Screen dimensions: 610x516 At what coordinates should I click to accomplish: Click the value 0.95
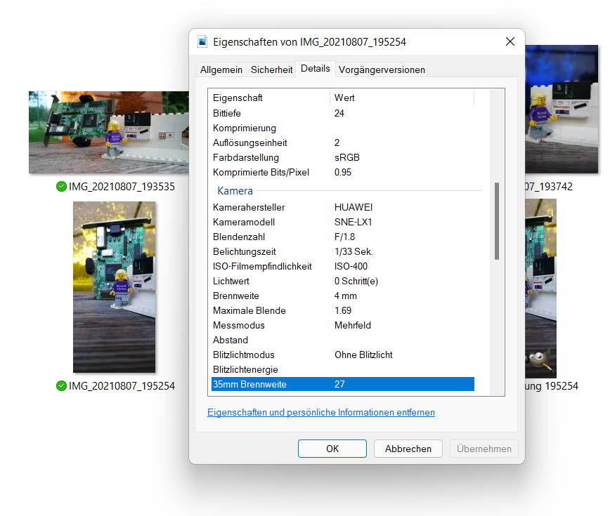point(343,172)
